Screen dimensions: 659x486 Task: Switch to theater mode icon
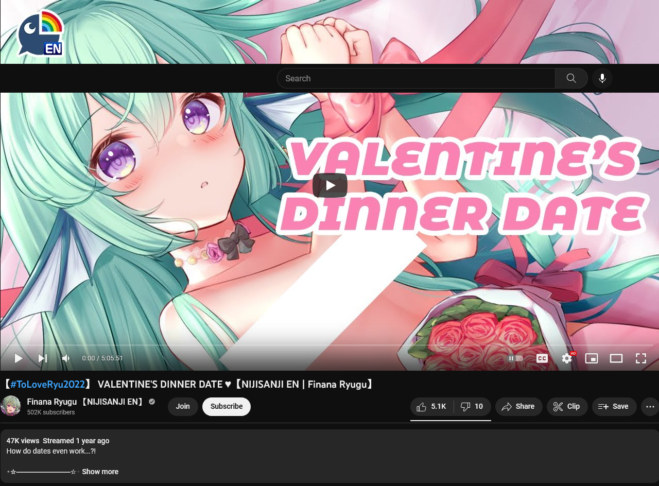point(616,358)
